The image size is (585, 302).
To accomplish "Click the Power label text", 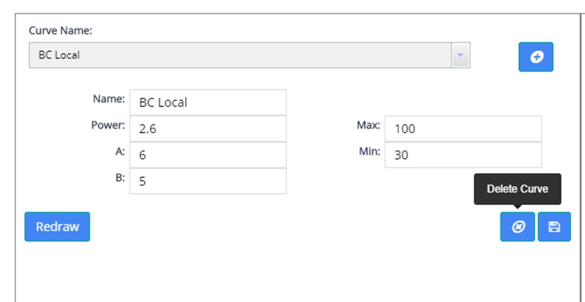I will [x=108, y=125].
